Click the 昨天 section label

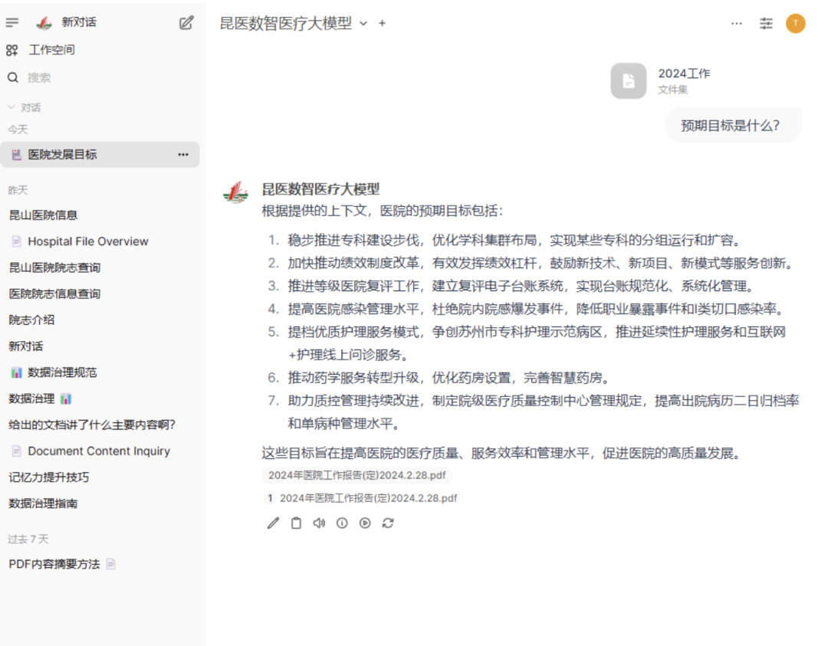click(18, 190)
